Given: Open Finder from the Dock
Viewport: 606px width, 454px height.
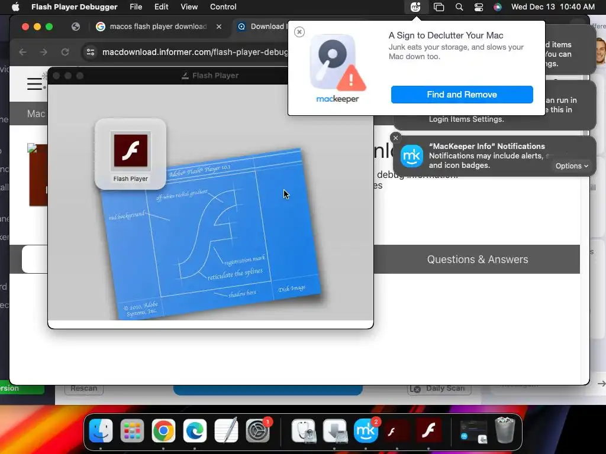Looking at the screenshot, I should (x=101, y=431).
